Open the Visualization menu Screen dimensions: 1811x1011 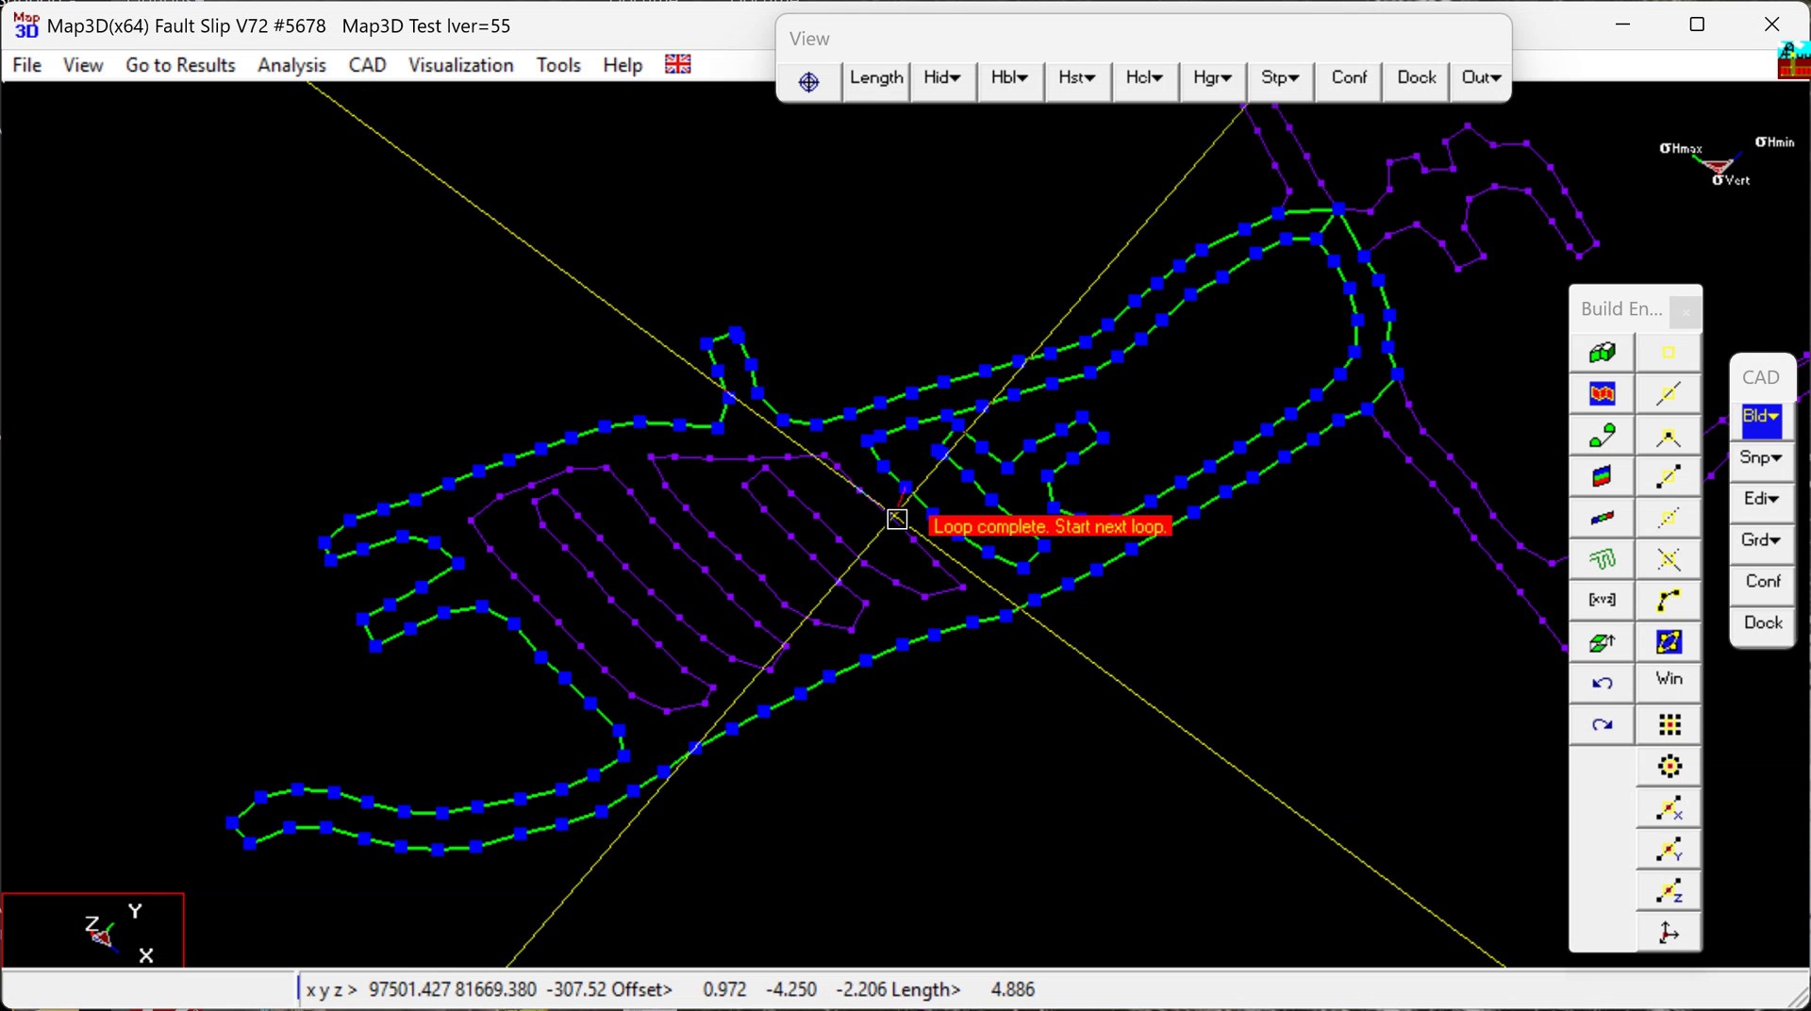tap(460, 65)
